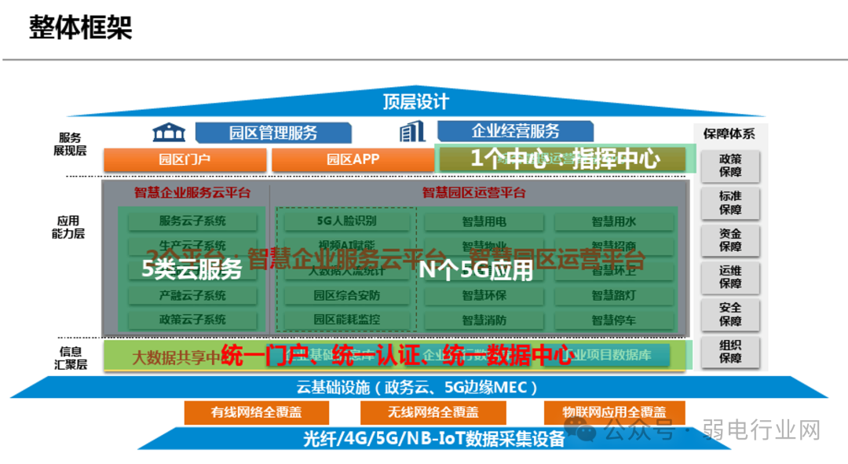Click the building icon next to 企业经营服务
848x464 pixels.
point(412,131)
